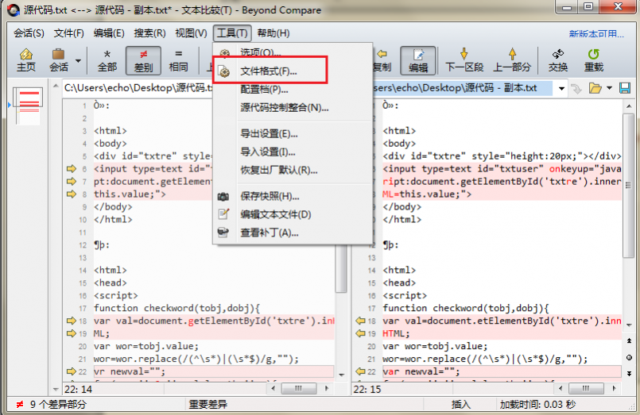This screenshot has width=640, height=415.
Task: Click previous difference arrow beside right scrollbar
Action: pos(629,340)
